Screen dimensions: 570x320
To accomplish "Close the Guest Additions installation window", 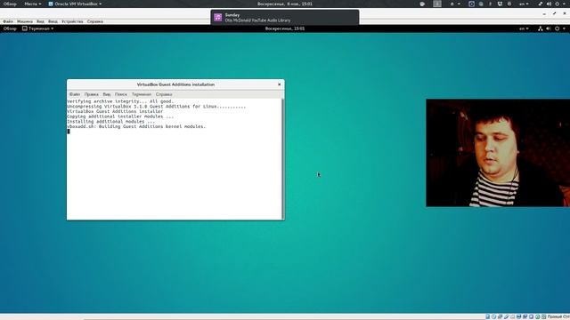I will 279,84.
